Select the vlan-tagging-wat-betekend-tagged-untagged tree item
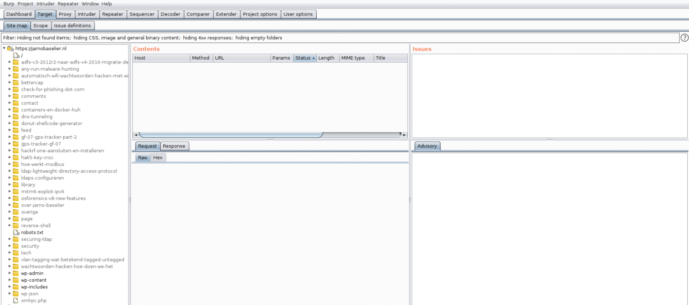 point(73,259)
